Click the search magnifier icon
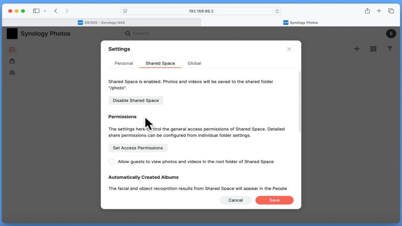This screenshot has height=226, width=402. pyautogui.click(x=128, y=34)
